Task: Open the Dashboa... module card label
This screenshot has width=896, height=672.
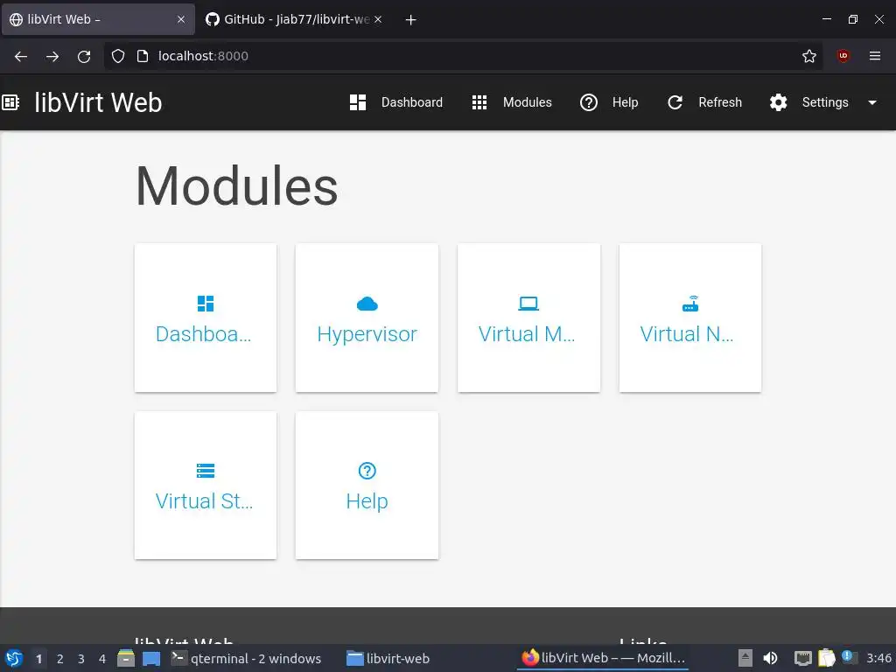Action: pyautogui.click(x=203, y=334)
